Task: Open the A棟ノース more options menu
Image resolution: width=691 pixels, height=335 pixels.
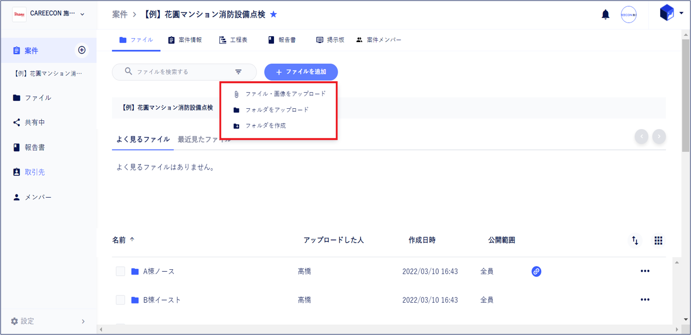Action: tap(645, 271)
